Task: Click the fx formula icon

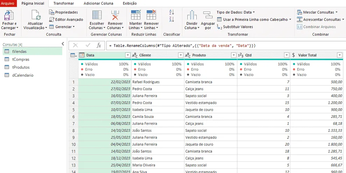Action: [x=99, y=45]
